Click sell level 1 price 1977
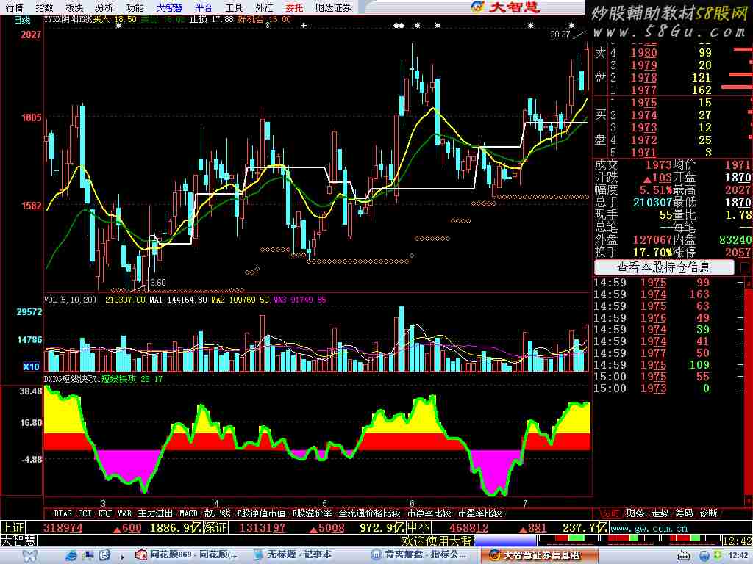Viewport: 753px width, 564px height. click(x=643, y=90)
